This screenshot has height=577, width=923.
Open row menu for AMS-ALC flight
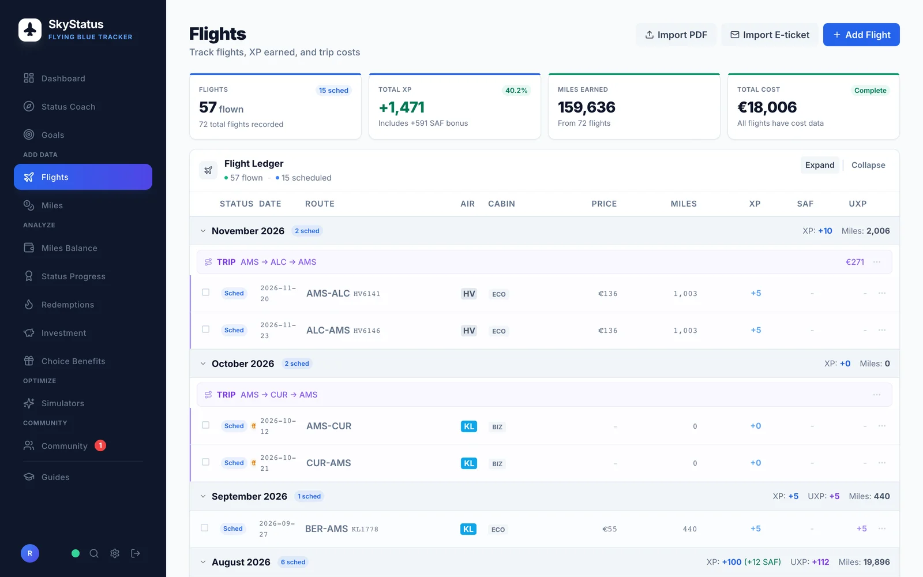click(x=882, y=293)
